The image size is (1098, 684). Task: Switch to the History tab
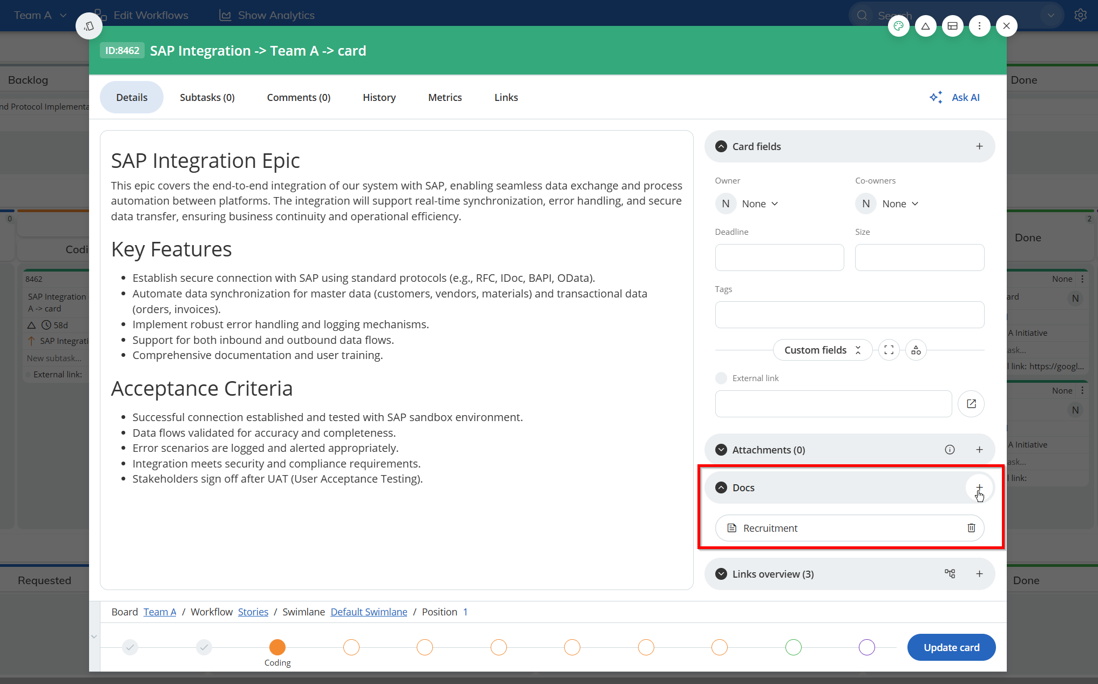pos(379,97)
